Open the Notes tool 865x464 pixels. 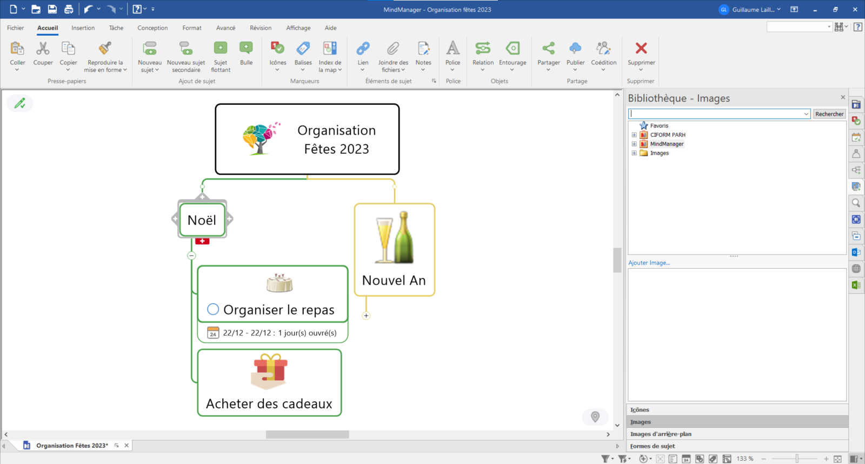pyautogui.click(x=423, y=49)
